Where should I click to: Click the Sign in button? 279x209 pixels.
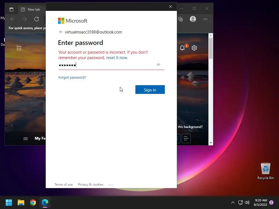pyautogui.click(x=150, y=90)
